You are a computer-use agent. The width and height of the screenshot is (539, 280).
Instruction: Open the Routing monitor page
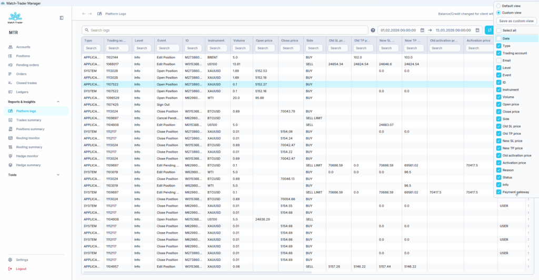pyautogui.click(x=28, y=138)
